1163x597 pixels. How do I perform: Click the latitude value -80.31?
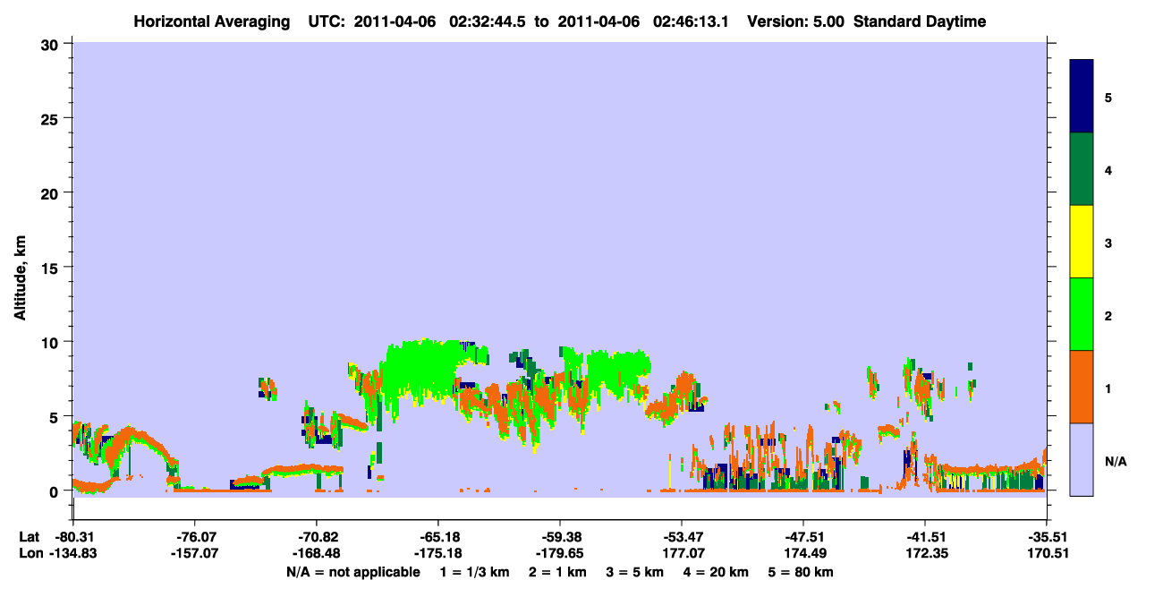[72, 537]
